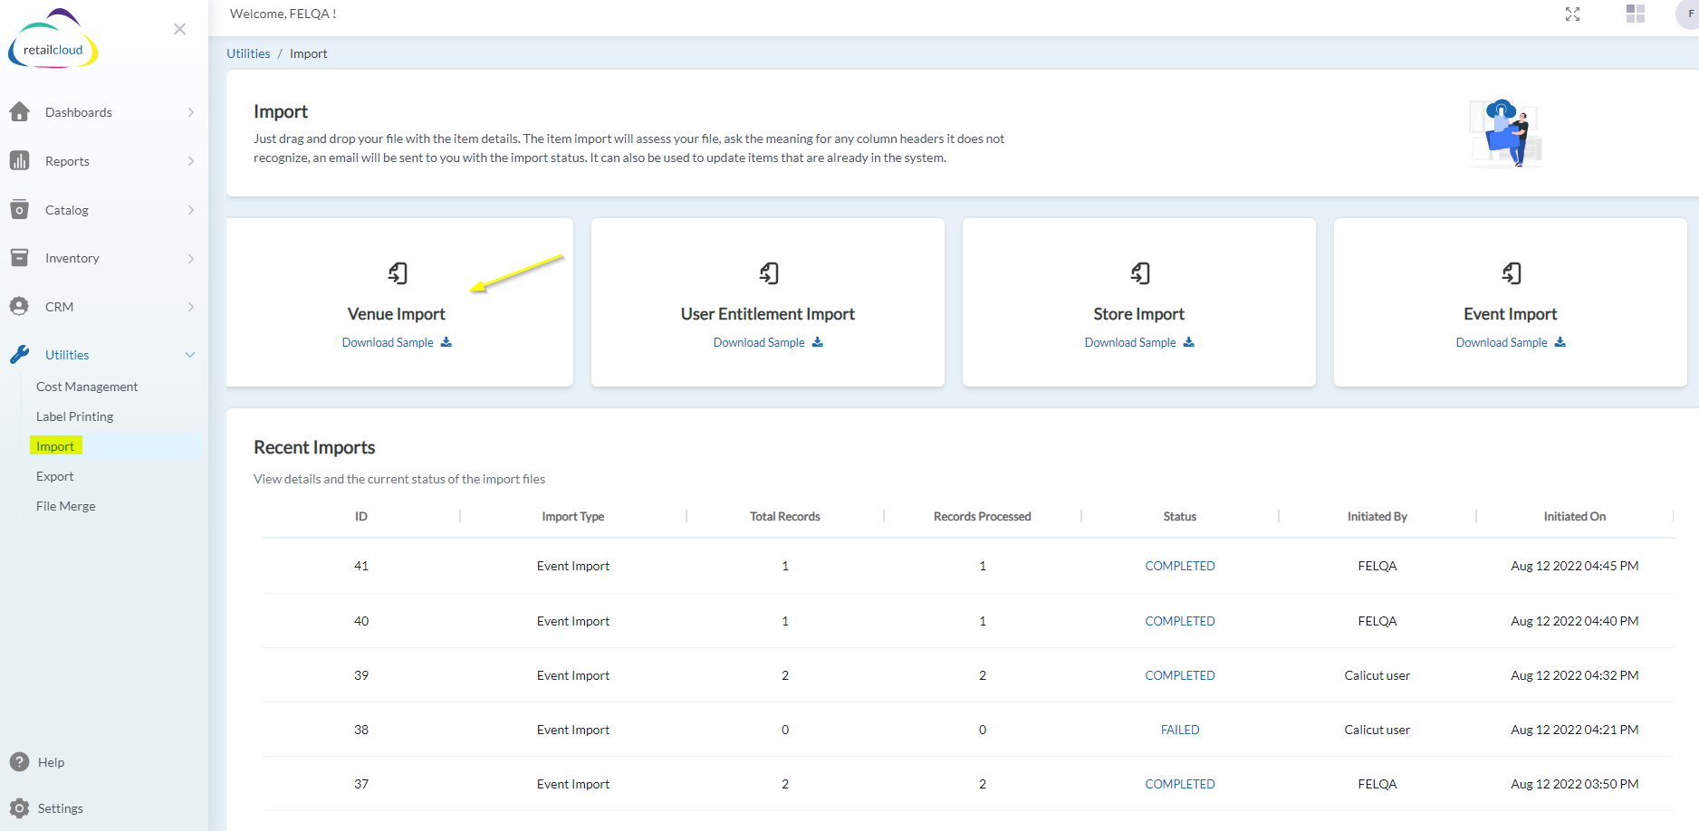Sort by the Import Type column header

pos(572,516)
